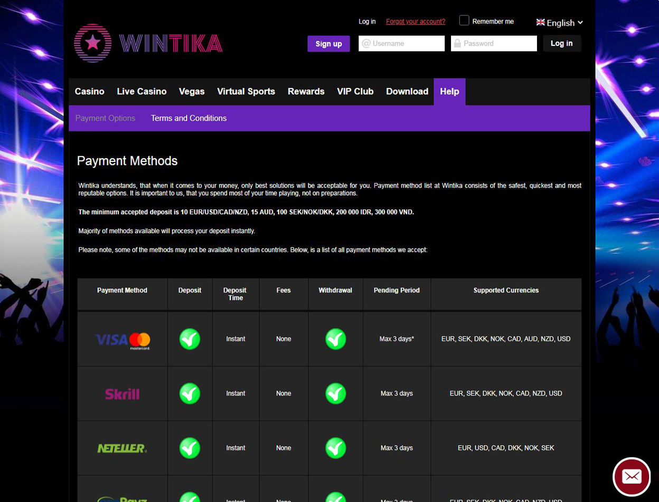
Task: Focus the Password input field
Action: pos(494,43)
